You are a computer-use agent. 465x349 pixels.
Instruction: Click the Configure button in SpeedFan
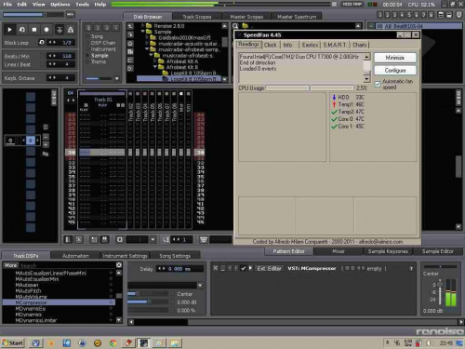click(x=395, y=71)
